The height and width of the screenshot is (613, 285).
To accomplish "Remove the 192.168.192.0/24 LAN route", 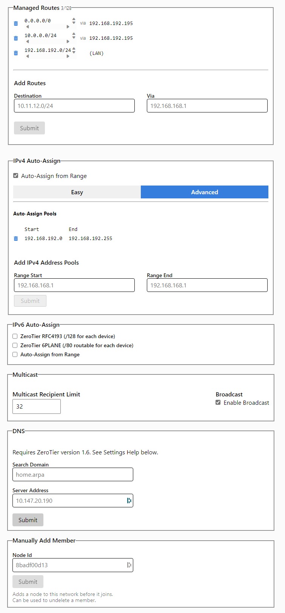I will coord(16,53).
